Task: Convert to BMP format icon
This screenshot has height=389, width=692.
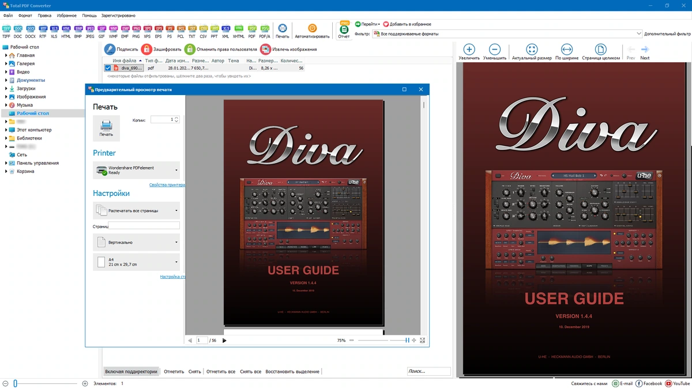Action: [78, 31]
